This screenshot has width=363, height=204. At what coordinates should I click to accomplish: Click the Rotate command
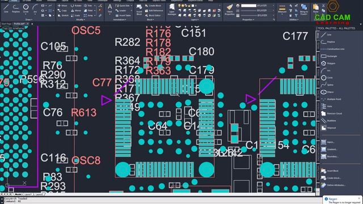tap(76, 6)
